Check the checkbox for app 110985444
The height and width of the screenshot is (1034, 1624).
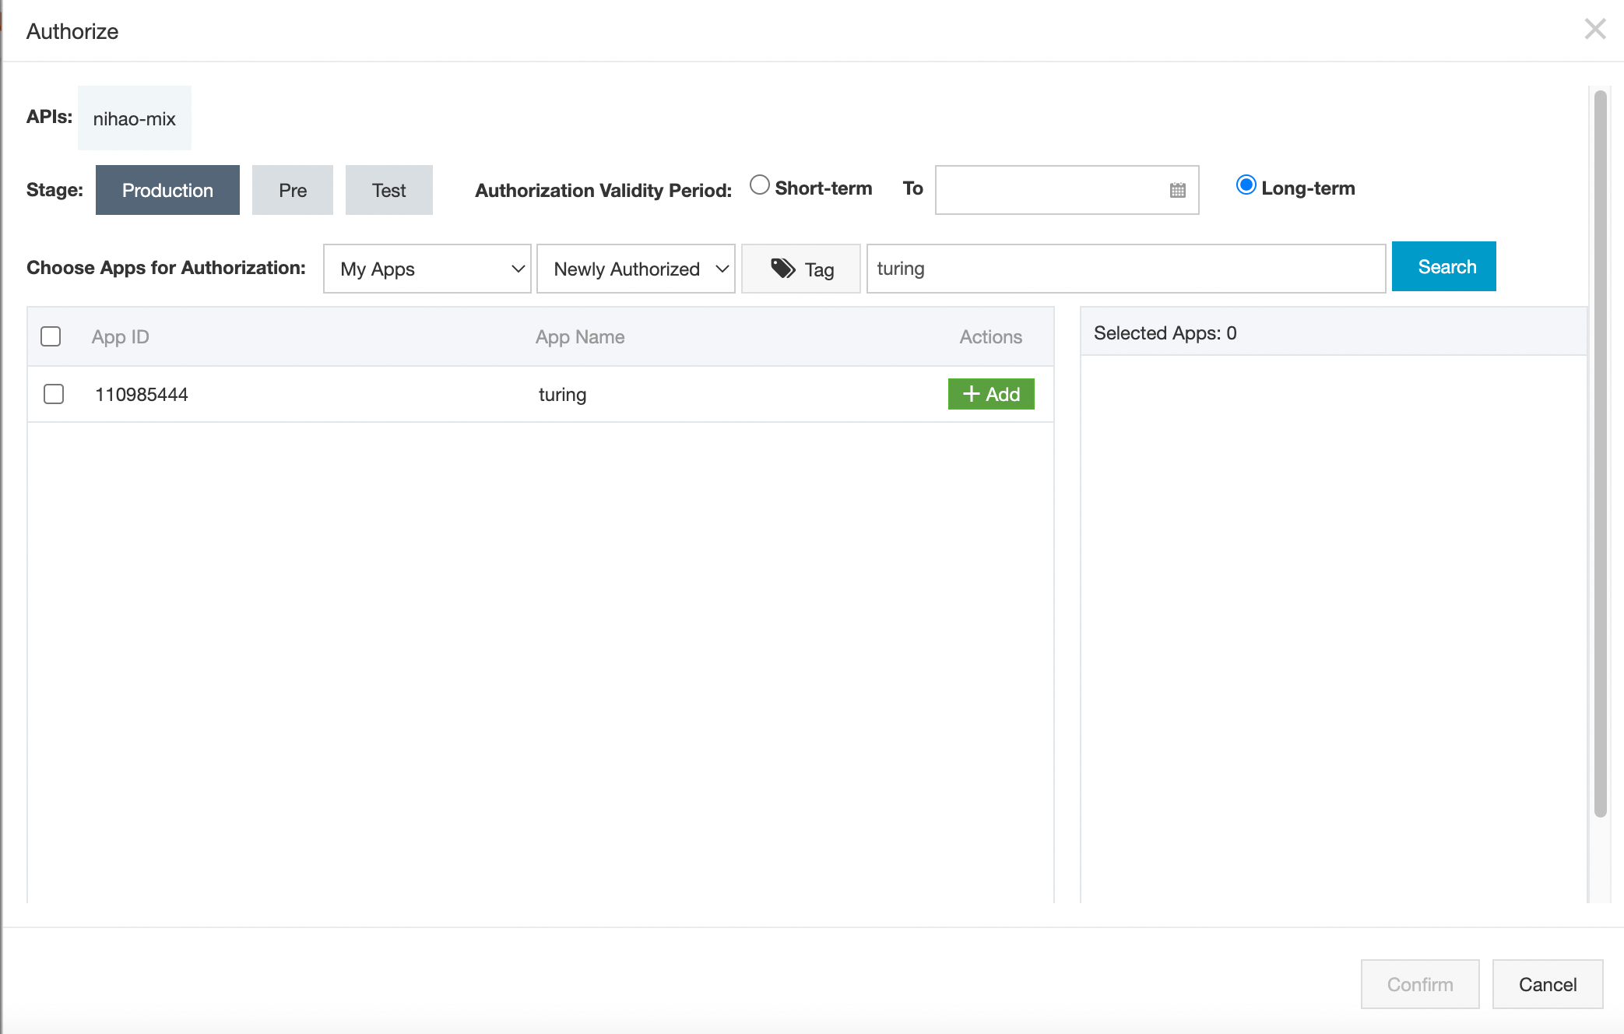point(54,394)
